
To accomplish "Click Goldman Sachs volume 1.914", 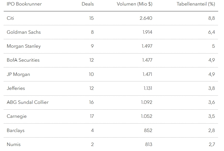I will point(147,32).
